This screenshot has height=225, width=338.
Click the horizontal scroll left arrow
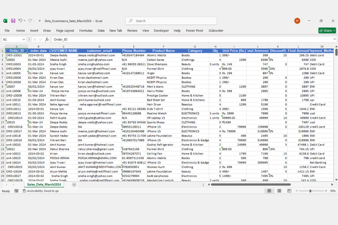pyautogui.click(x=209, y=184)
